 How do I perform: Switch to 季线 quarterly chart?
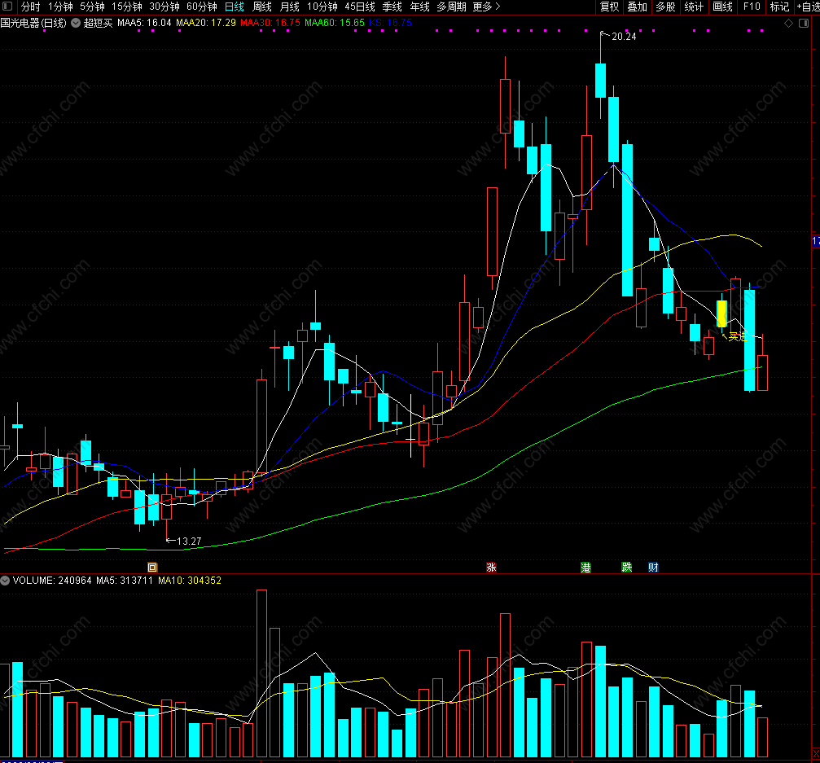(x=392, y=7)
